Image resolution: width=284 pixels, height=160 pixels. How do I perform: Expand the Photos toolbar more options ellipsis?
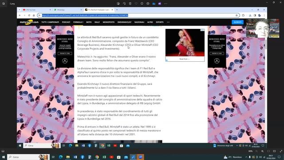tap(166, 4)
